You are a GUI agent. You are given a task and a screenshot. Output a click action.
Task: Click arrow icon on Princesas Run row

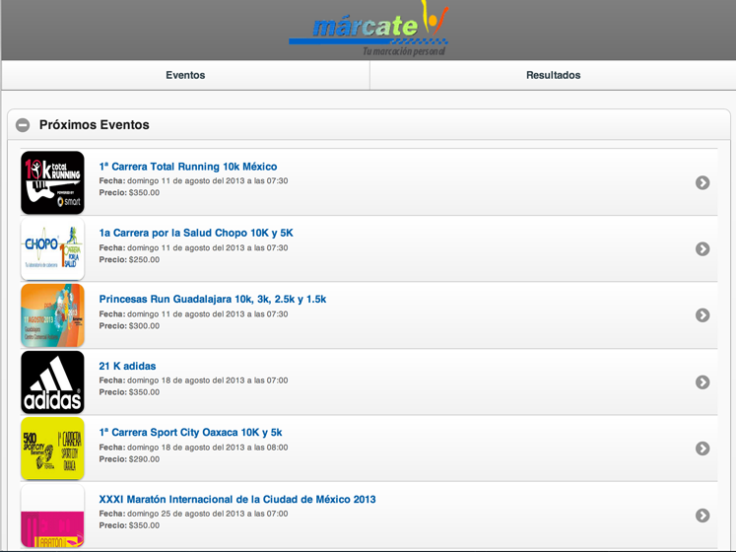(x=703, y=315)
